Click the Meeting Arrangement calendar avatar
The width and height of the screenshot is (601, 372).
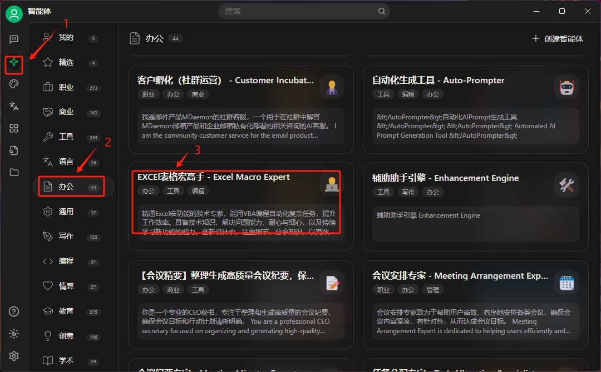(566, 283)
